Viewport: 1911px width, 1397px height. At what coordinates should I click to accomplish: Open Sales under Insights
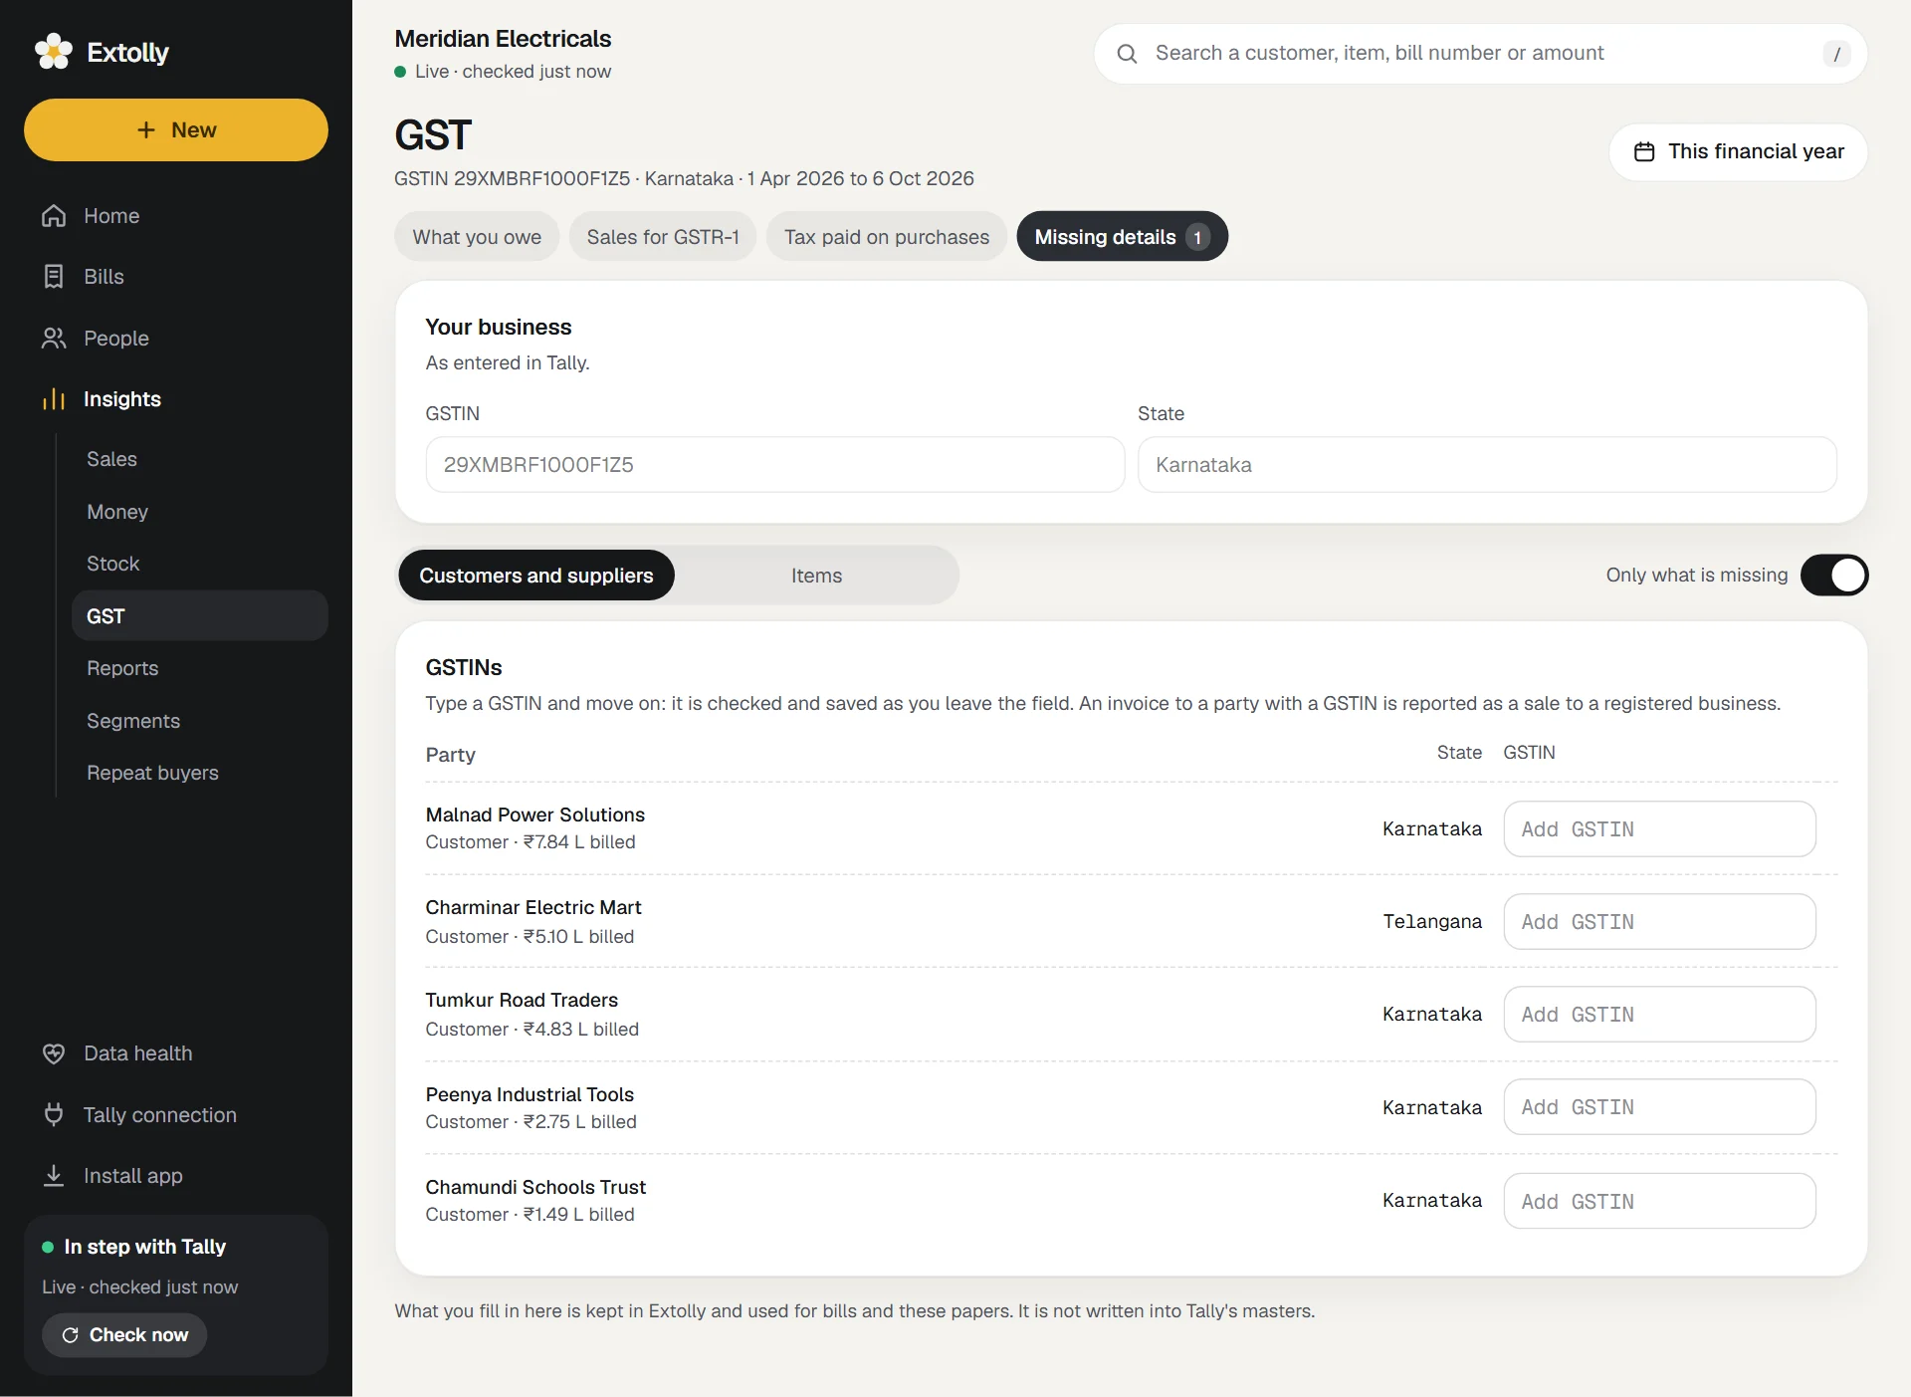(x=200, y=459)
